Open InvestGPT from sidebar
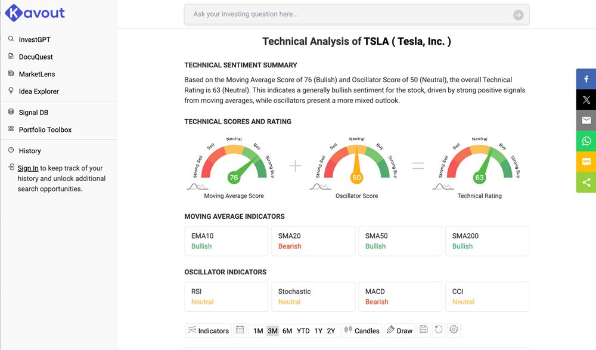This screenshot has height=350, width=596. click(x=35, y=39)
